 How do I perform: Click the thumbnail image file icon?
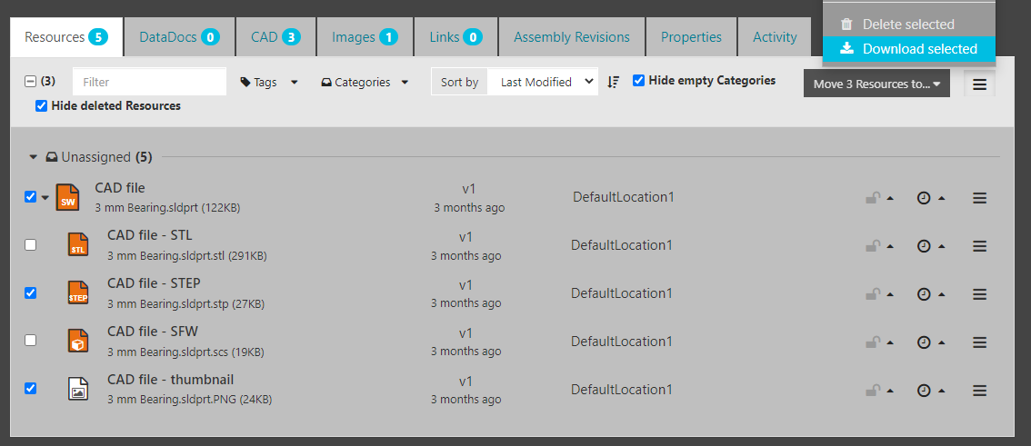coord(78,389)
